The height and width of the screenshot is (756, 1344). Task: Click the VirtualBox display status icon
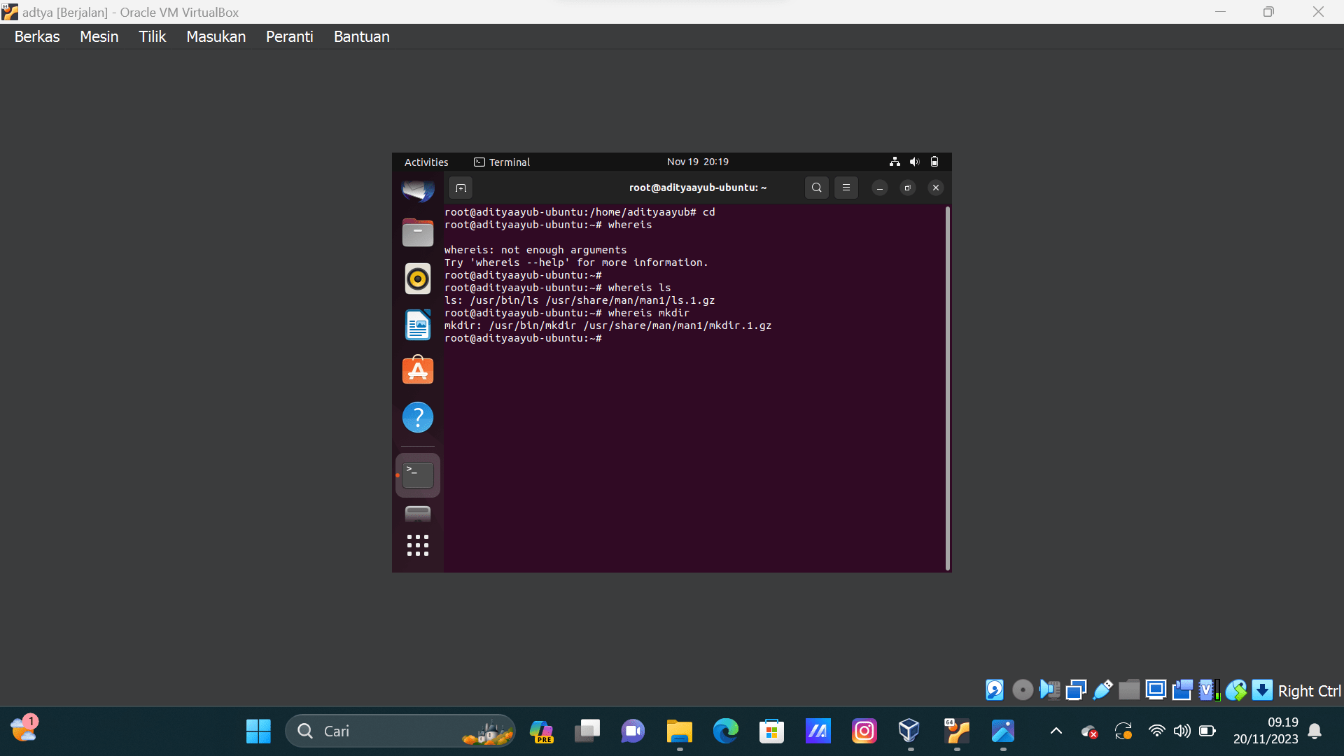coord(1156,690)
